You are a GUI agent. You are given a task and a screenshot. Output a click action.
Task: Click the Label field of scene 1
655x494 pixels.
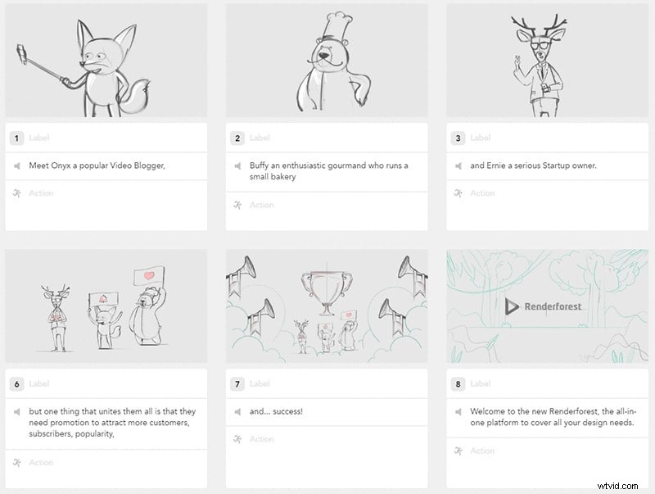tap(39, 138)
